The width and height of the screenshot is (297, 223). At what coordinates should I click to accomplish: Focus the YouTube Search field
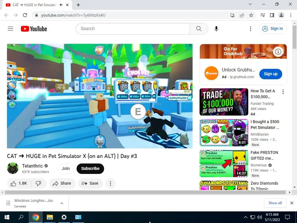coord(133,29)
